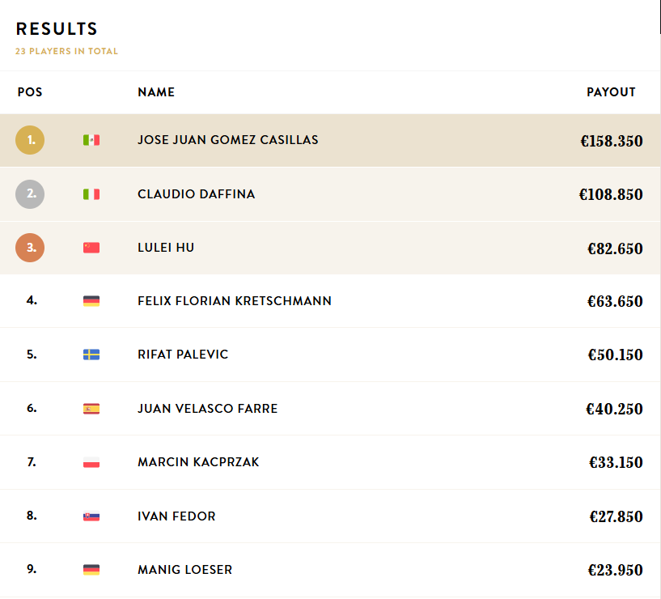This screenshot has width=661, height=599.
Task: Click the Polish flag next to Marcin Kacprzak
Action: click(x=91, y=462)
